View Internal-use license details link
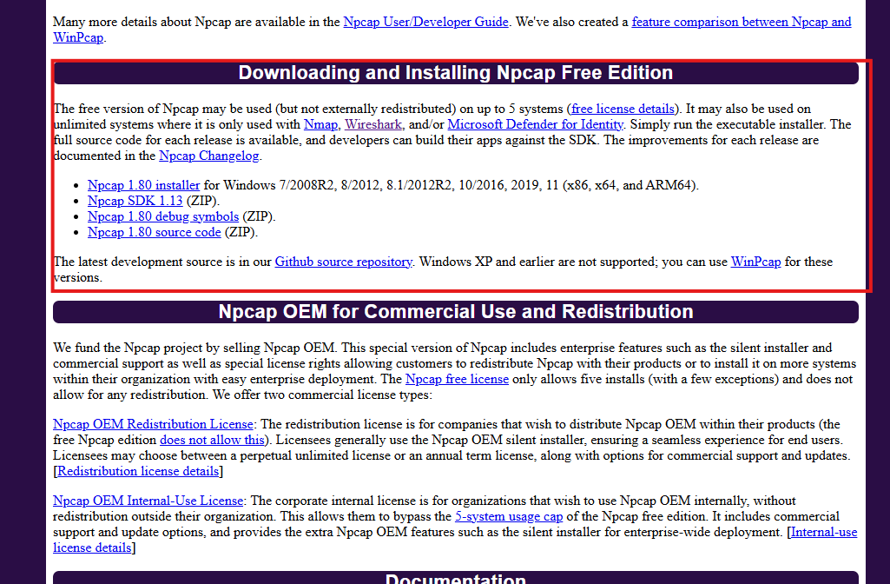Image resolution: width=890 pixels, height=584 pixels. click(x=824, y=533)
